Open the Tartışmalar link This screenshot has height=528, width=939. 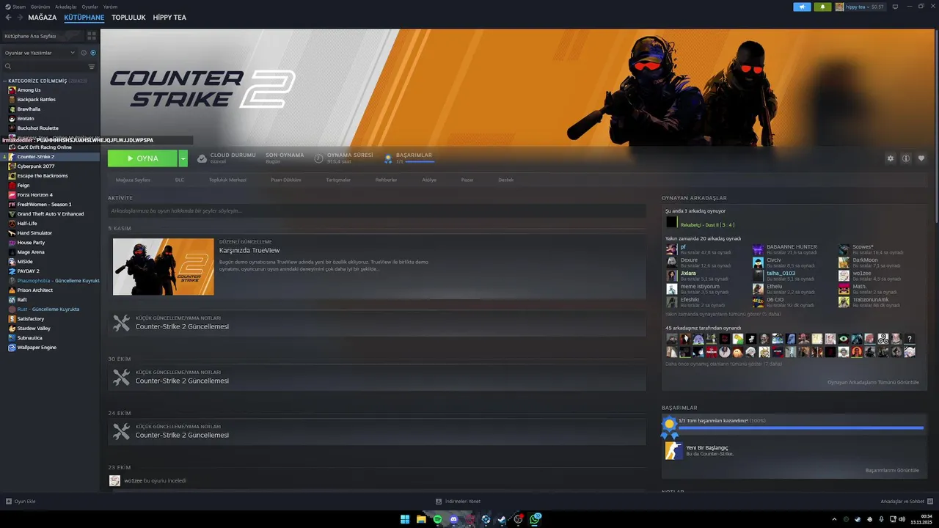338,180
